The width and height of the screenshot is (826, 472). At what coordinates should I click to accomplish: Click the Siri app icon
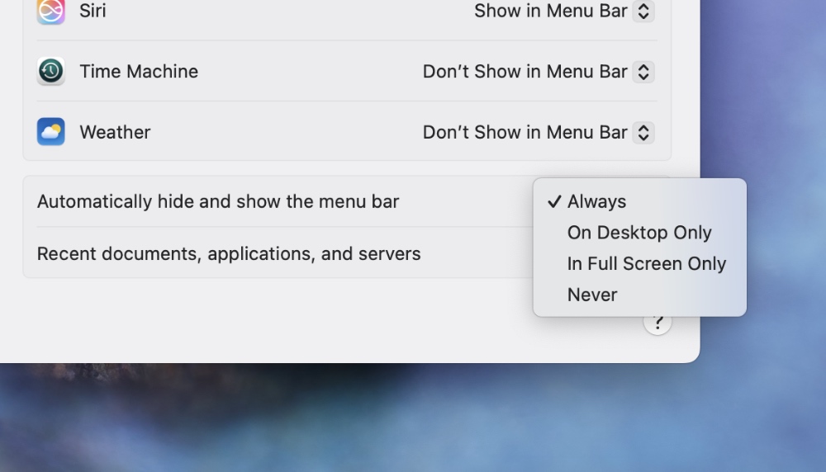coord(51,11)
